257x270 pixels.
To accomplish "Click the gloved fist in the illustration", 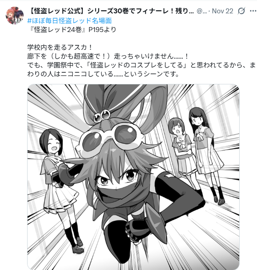I will [x=134, y=231].
